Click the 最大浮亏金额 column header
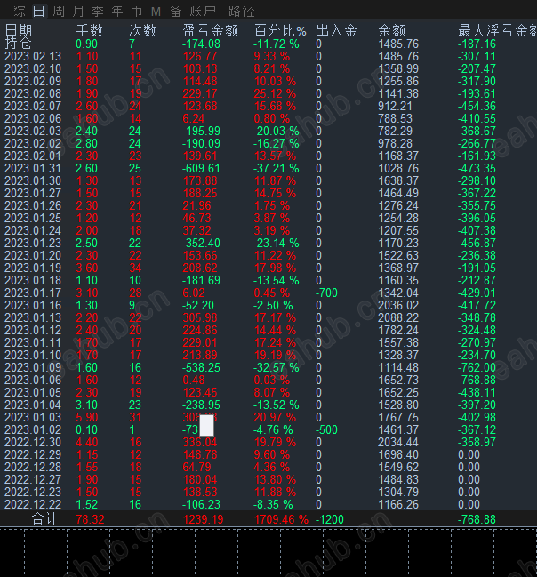 (x=497, y=30)
